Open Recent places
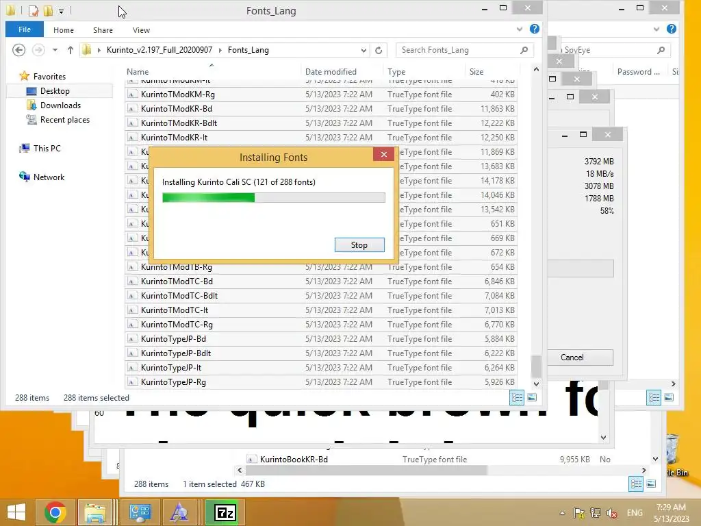The image size is (701, 526). coord(65,119)
